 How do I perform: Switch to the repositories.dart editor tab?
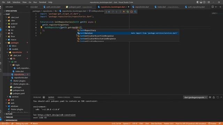tap(141, 7)
